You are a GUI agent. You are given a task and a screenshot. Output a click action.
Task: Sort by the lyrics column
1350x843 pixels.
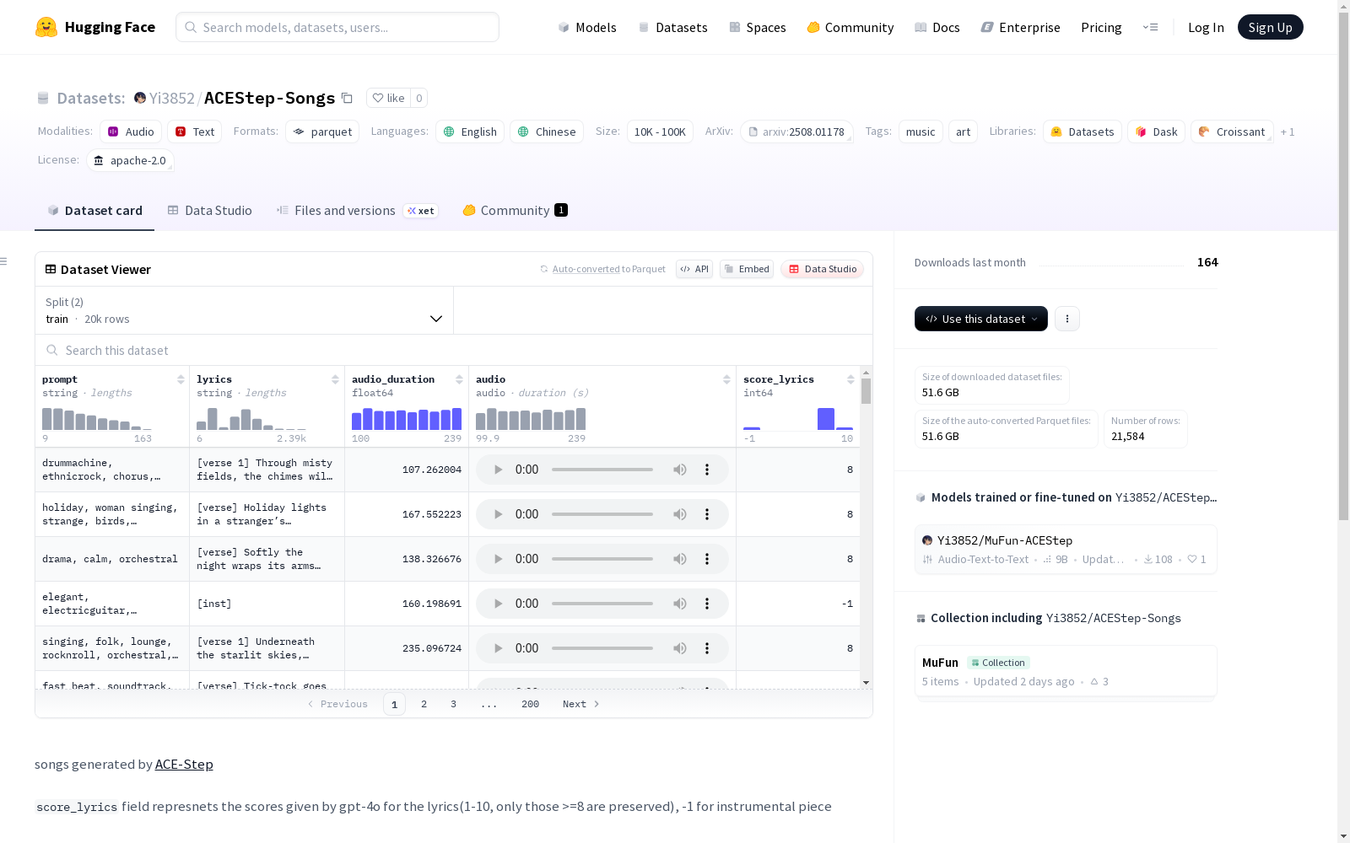pos(335,379)
